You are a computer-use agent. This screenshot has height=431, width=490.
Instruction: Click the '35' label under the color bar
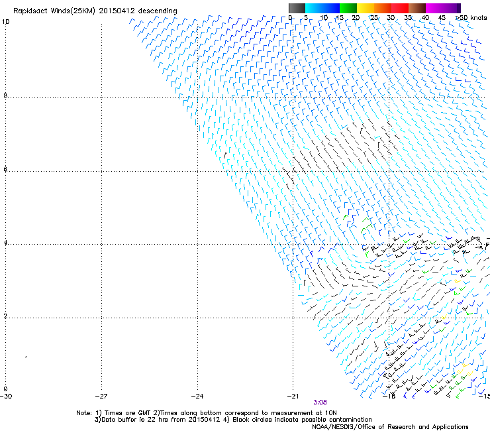tap(408, 17)
